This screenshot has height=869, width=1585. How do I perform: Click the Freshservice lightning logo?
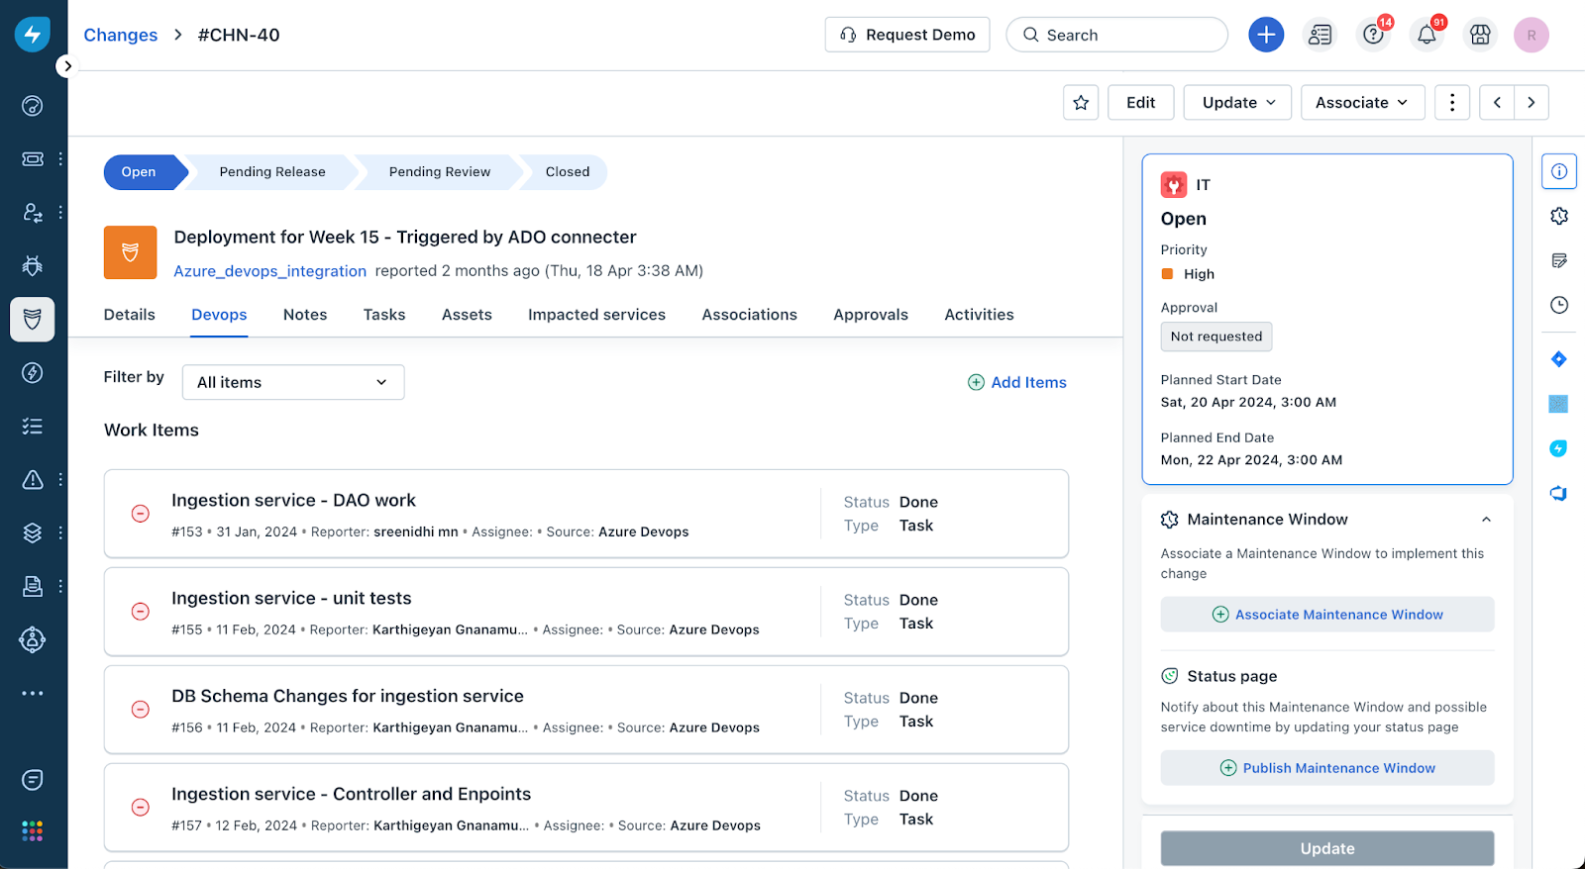[x=33, y=35]
